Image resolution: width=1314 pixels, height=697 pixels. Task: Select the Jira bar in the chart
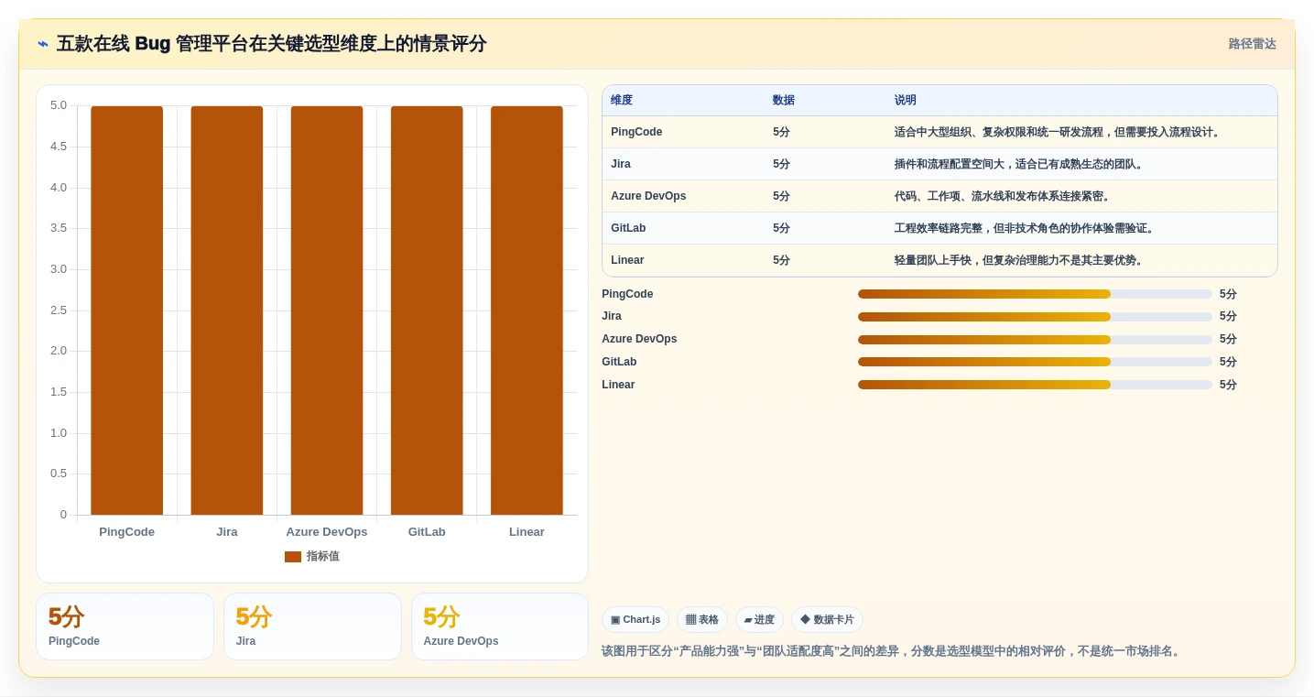point(227,310)
